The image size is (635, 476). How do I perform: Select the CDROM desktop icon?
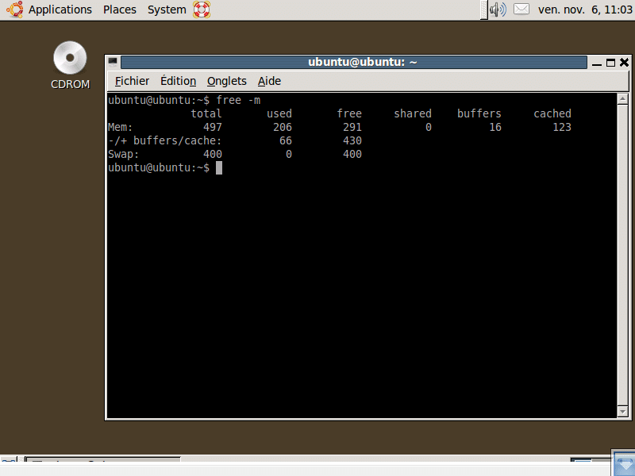[x=70, y=65]
